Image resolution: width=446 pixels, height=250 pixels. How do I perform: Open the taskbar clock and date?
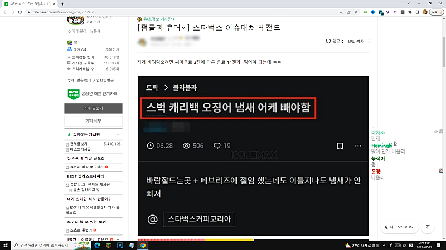click(x=424, y=246)
